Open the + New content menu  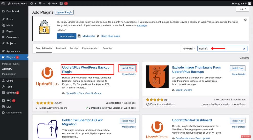pos(52,3)
